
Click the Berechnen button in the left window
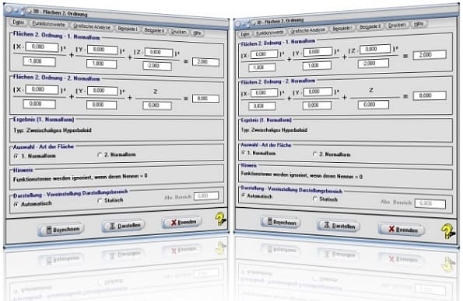[61, 229]
